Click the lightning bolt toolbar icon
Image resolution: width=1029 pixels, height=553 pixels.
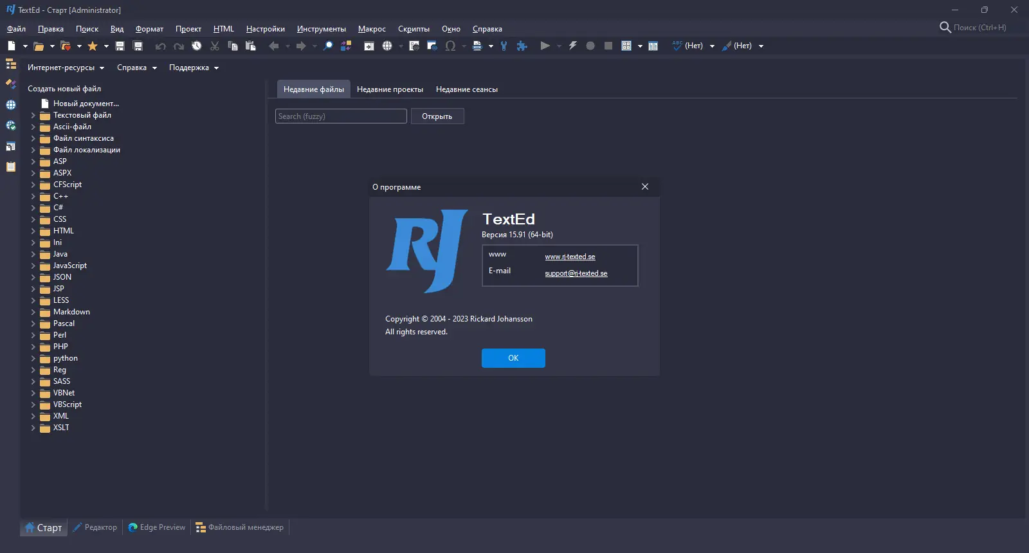pyautogui.click(x=572, y=46)
